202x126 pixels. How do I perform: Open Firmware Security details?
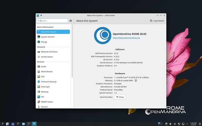(x=49, y=82)
